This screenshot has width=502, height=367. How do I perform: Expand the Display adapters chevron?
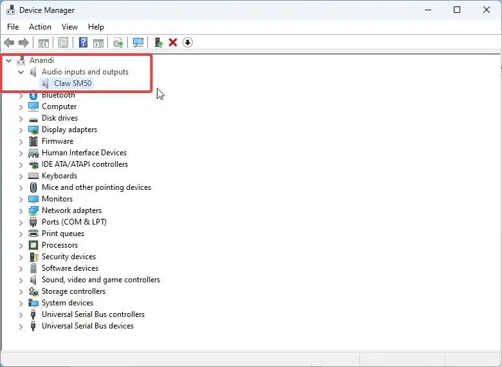point(21,130)
